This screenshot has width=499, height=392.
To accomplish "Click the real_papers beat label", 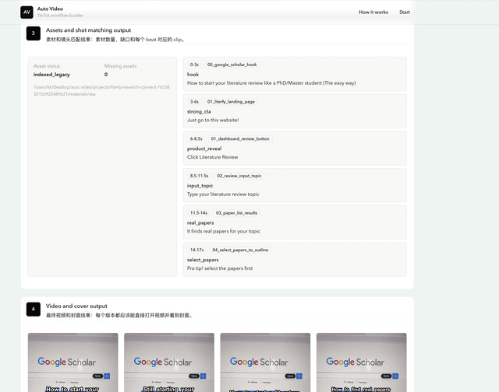I will (x=200, y=223).
